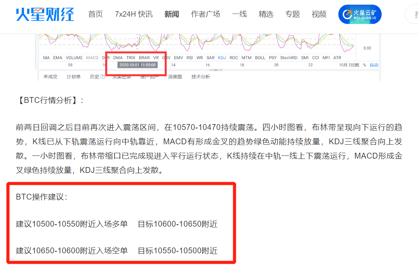Open the 深度图 depth chart tab
The width and height of the screenshot is (418, 268).
pos(174,76)
